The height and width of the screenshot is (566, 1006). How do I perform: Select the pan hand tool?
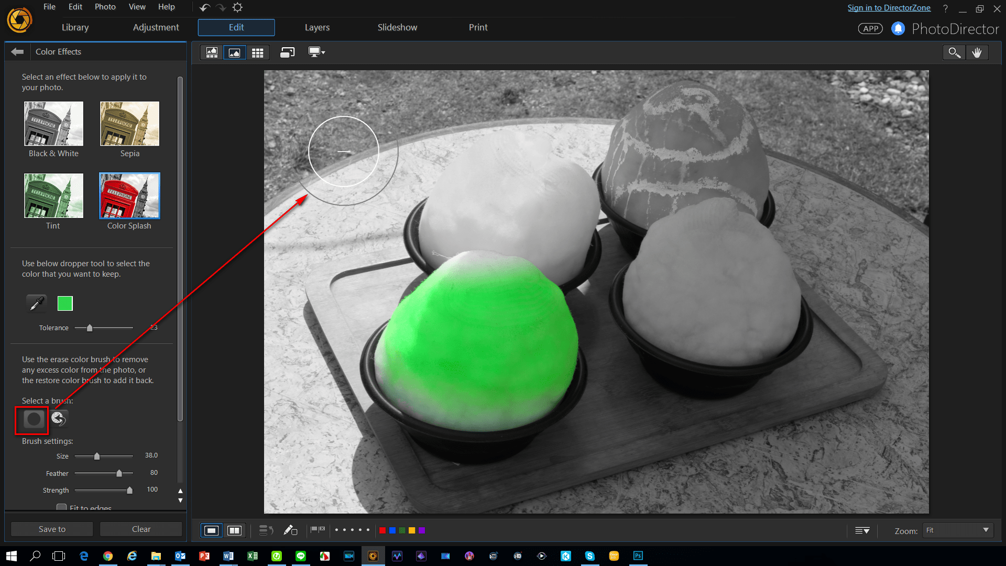(x=977, y=52)
